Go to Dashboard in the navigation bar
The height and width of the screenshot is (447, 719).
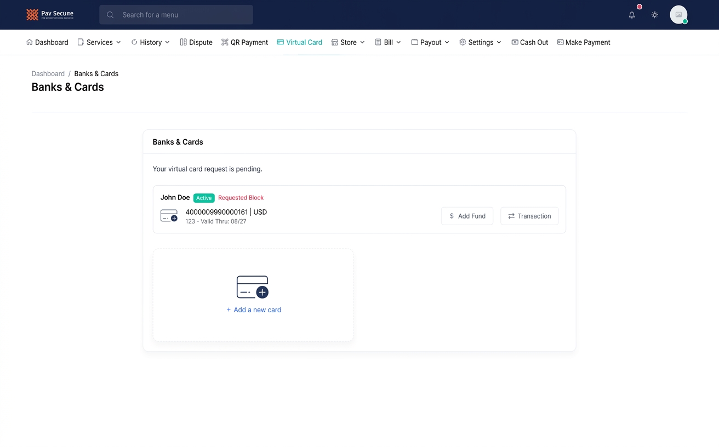47,42
